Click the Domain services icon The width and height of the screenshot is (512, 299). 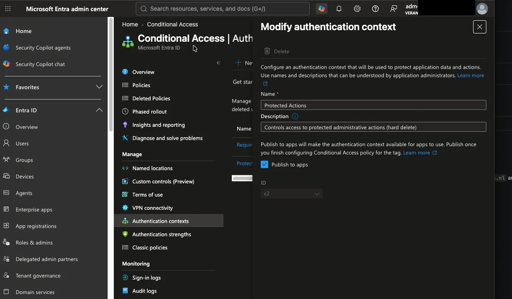point(6,292)
